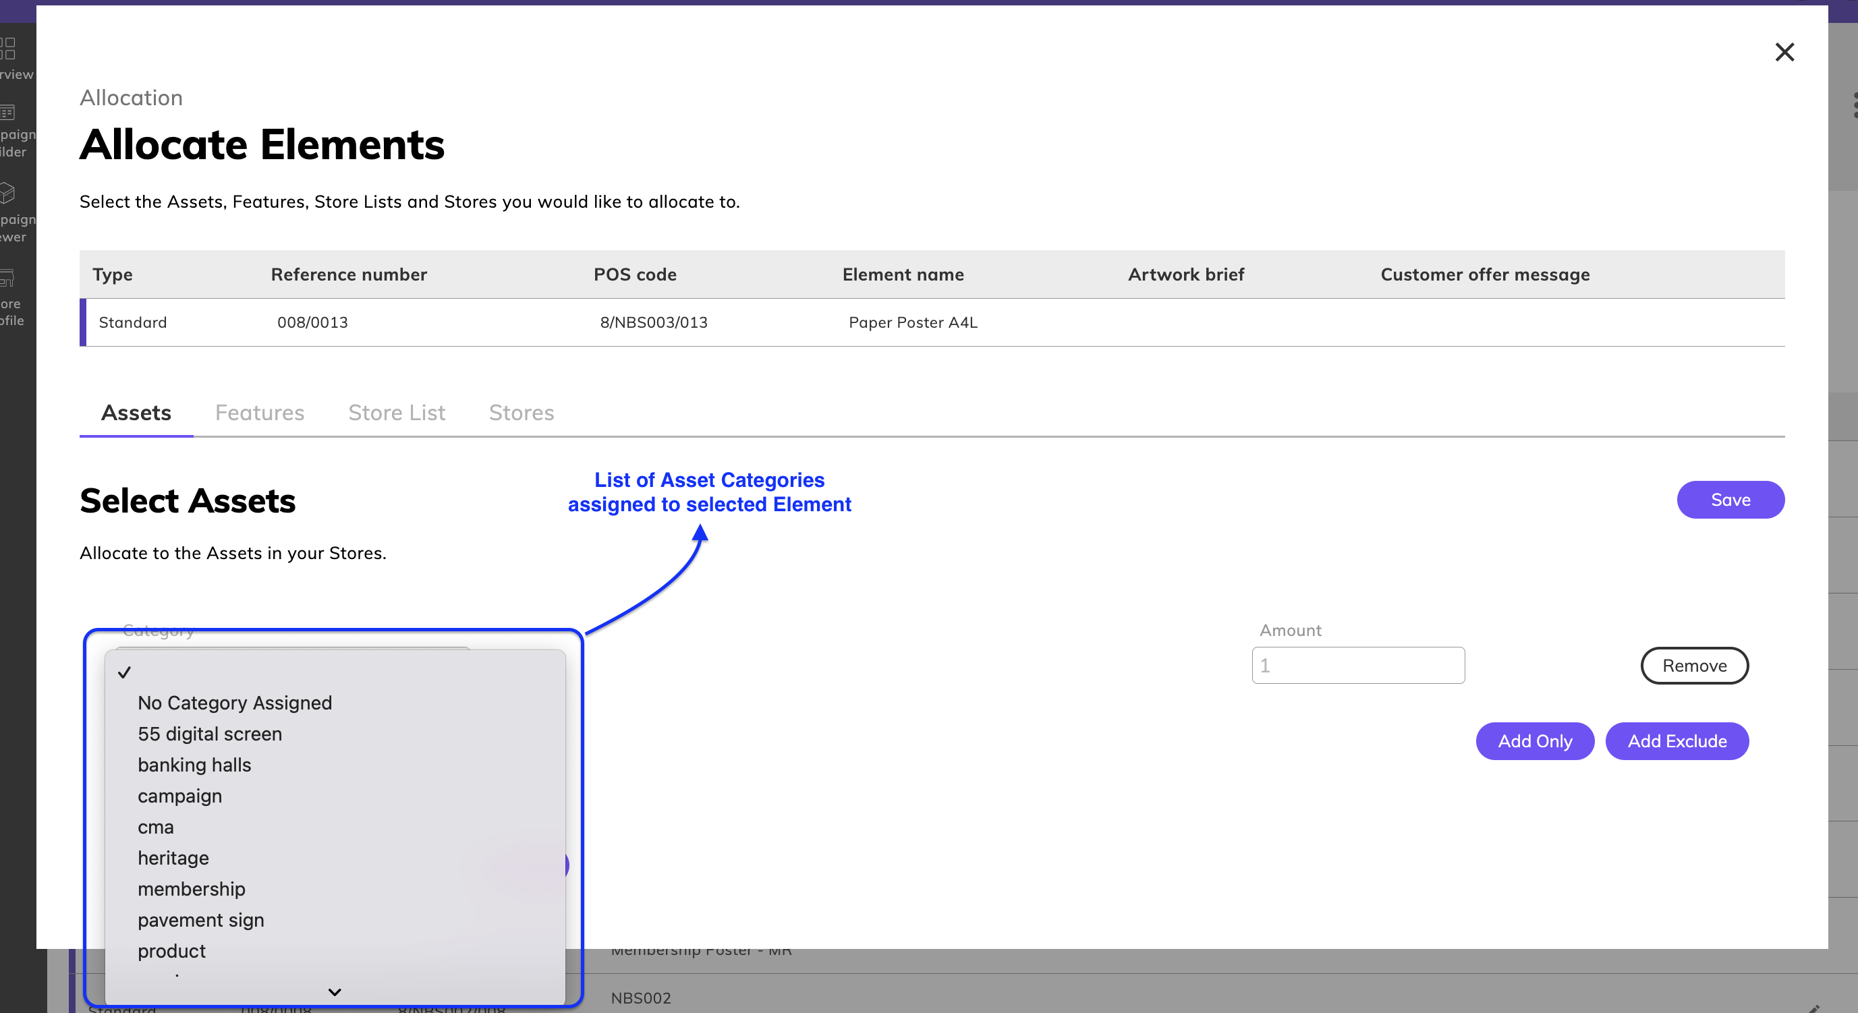Click the Add Exclude button
The height and width of the screenshot is (1013, 1858).
[1677, 741]
